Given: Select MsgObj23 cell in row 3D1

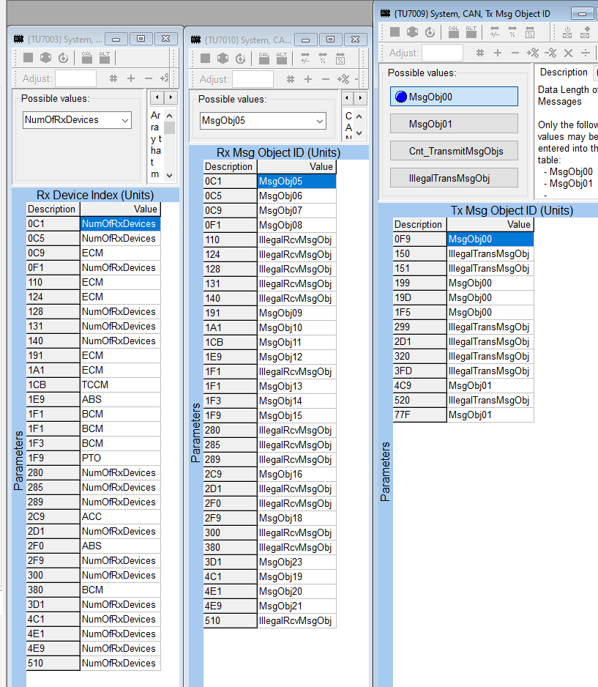Looking at the screenshot, I should point(297,562).
